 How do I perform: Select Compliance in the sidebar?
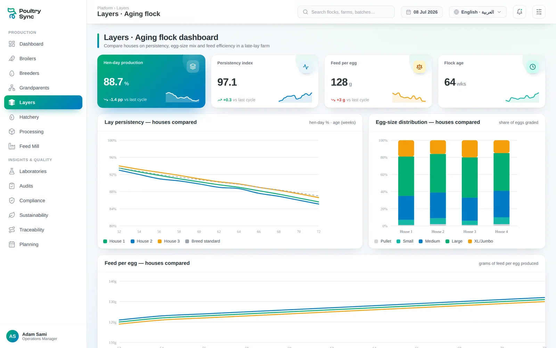click(43, 200)
